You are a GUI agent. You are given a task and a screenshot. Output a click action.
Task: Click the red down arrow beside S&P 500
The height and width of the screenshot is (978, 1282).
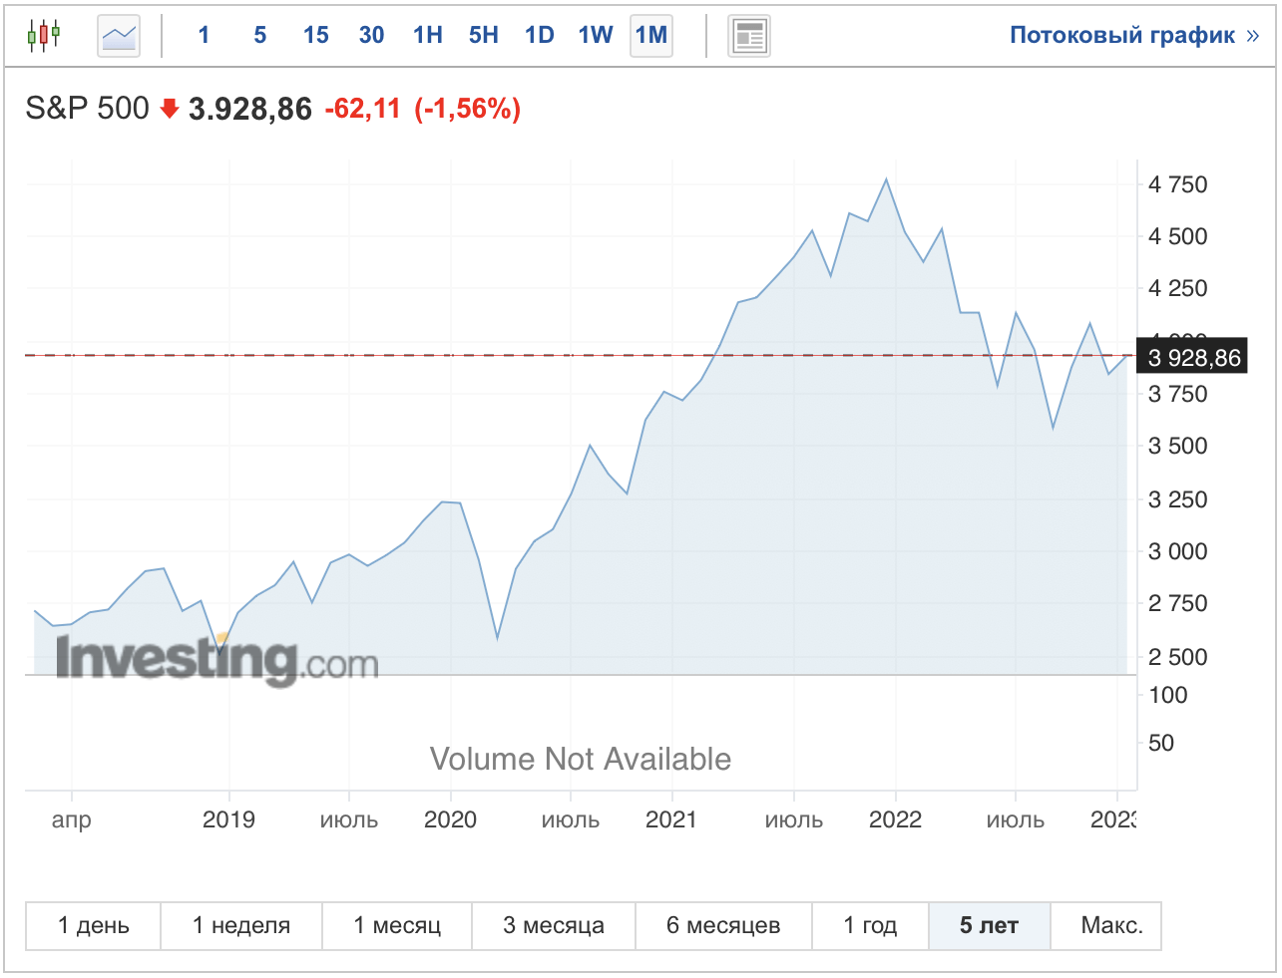170,109
